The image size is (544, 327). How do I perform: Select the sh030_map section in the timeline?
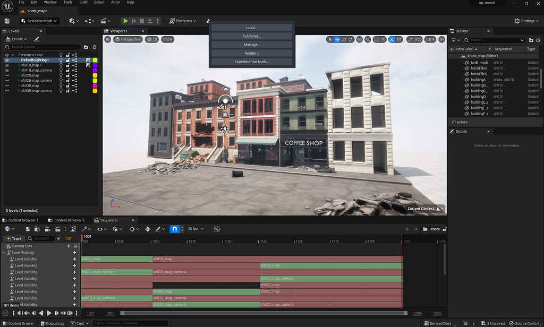click(x=329, y=265)
